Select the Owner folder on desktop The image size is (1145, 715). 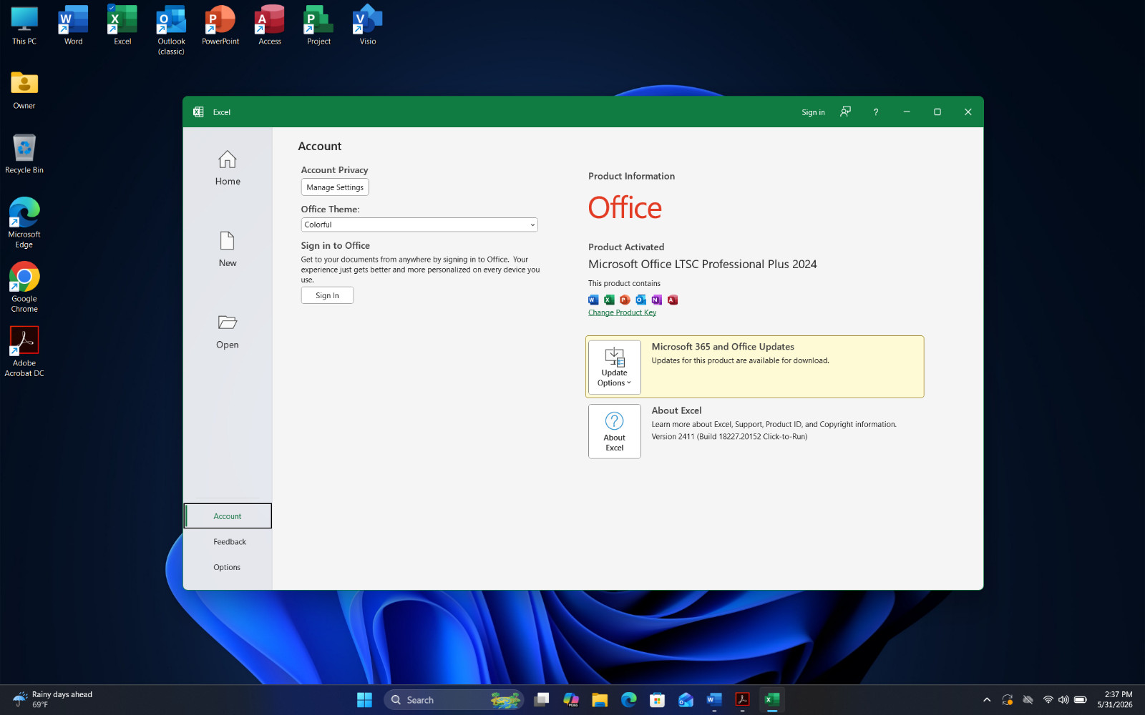(x=24, y=90)
